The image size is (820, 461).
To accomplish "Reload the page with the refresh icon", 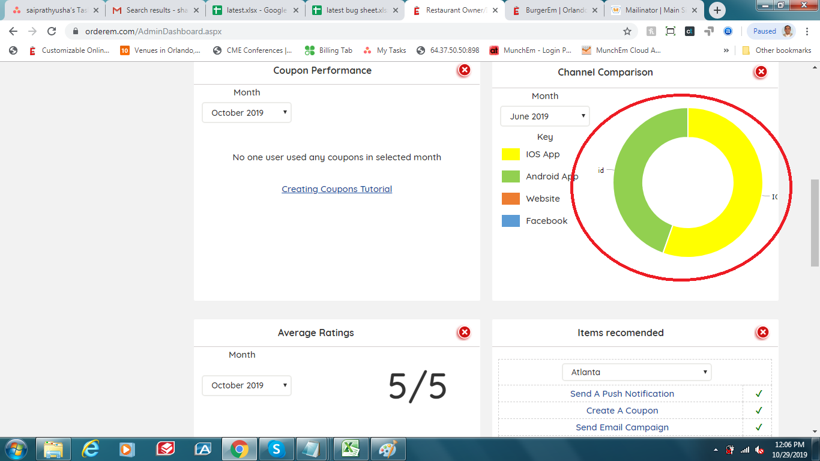I will [52, 31].
